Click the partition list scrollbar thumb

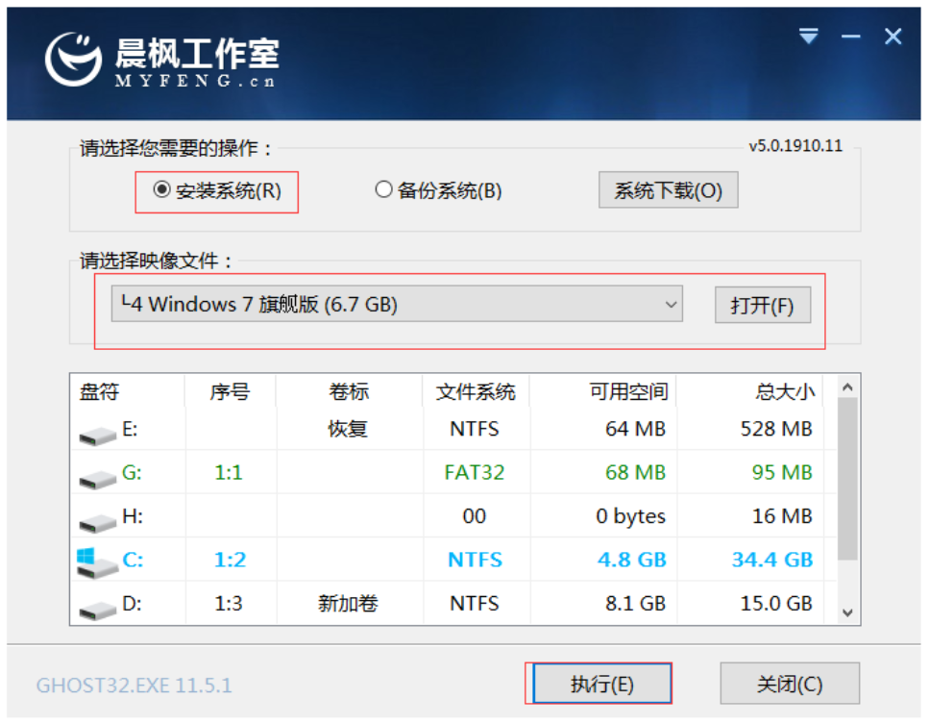(848, 479)
